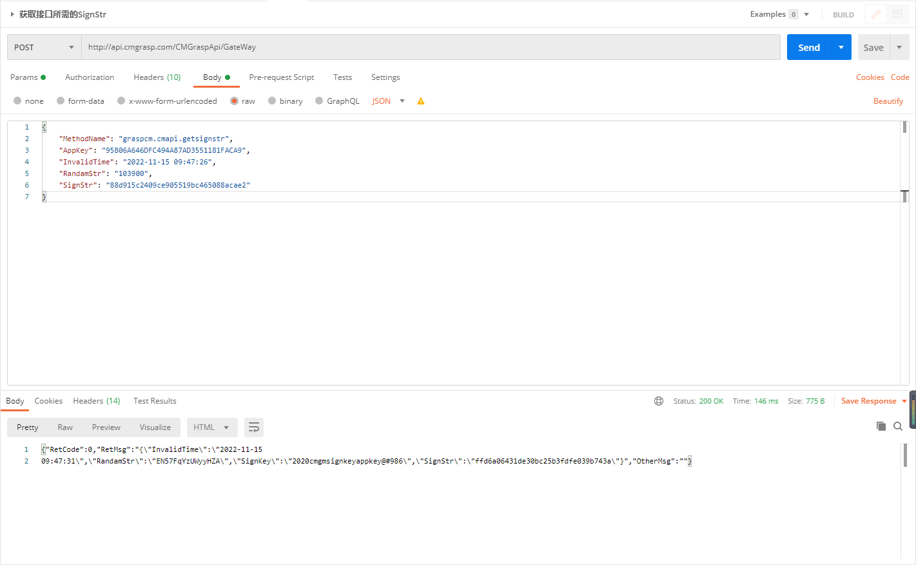This screenshot has height=568, width=916.
Task: Switch to the Pre-request Script tab
Action: [281, 77]
